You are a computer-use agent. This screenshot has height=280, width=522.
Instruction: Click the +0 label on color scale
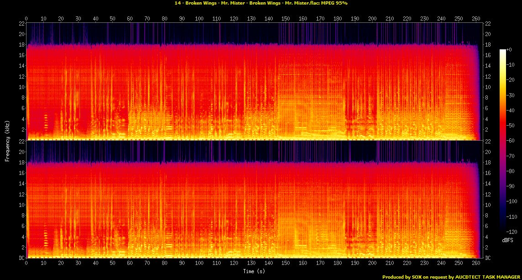[x=511, y=49]
